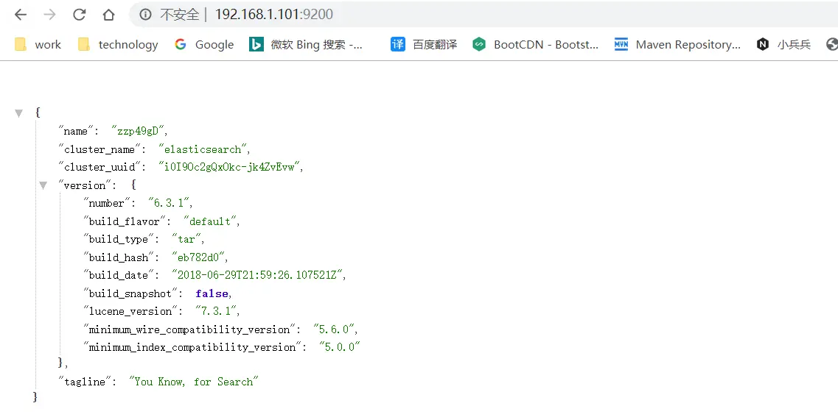Open the 微软 Bing 搜索 bookmark

306,45
